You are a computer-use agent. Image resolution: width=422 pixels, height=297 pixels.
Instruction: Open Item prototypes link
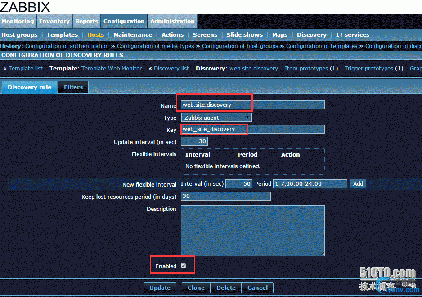(x=306, y=68)
